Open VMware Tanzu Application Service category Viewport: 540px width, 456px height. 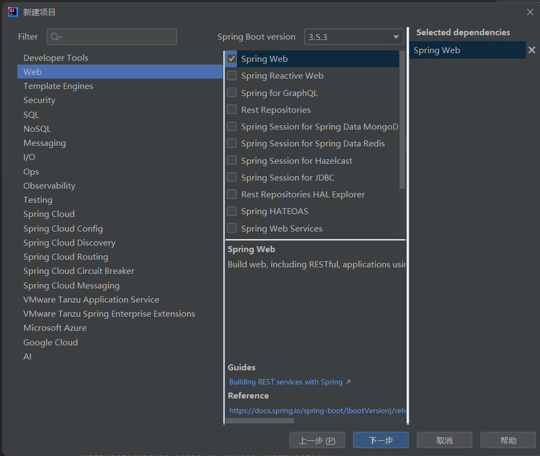pos(120,299)
